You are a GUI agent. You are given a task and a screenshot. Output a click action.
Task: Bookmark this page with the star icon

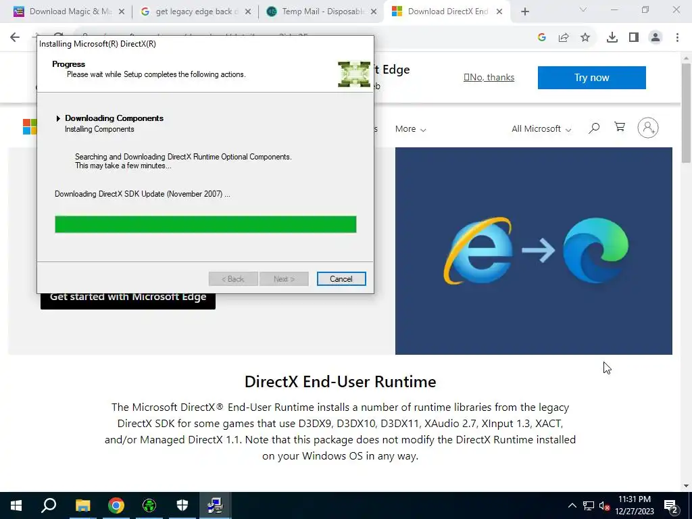(x=585, y=38)
